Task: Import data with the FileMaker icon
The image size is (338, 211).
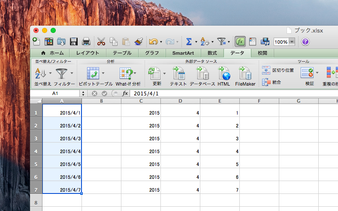Action: (245, 76)
